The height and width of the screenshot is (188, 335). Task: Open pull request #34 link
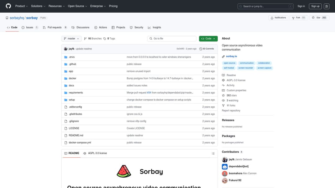coord(149,93)
